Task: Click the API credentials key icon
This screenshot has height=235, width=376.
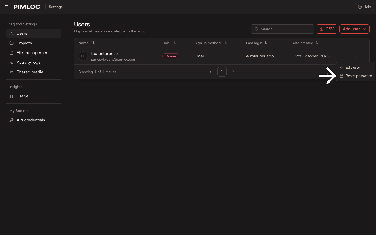Action: pyautogui.click(x=11, y=120)
